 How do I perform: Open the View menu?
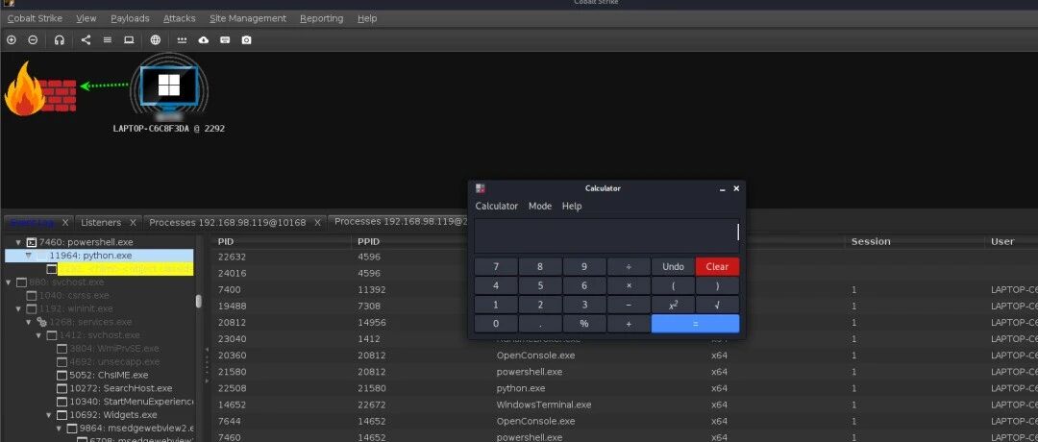tap(86, 18)
